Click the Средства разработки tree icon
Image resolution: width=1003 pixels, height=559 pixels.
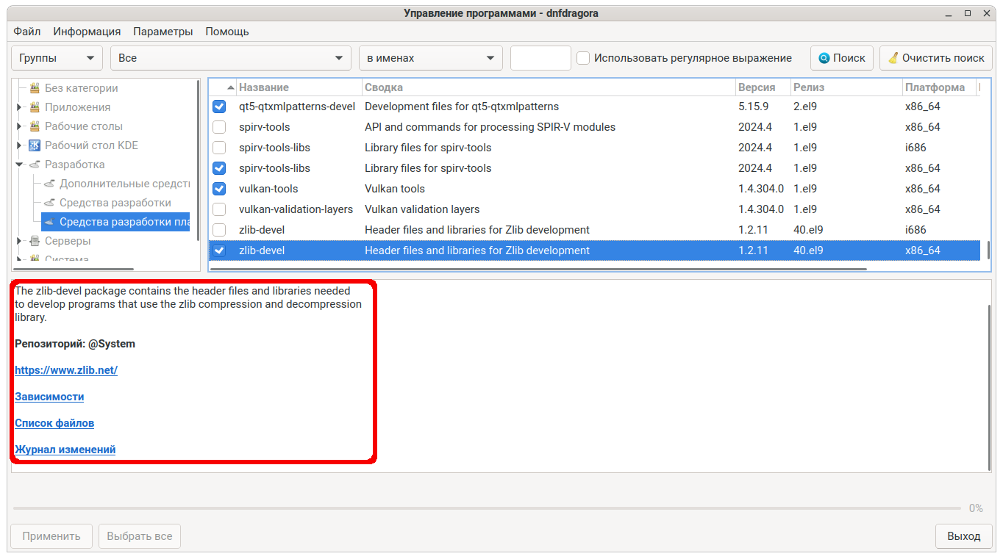(49, 203)
